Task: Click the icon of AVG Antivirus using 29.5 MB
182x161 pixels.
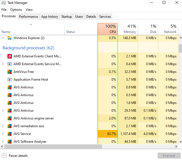Action: pos(10,111)
